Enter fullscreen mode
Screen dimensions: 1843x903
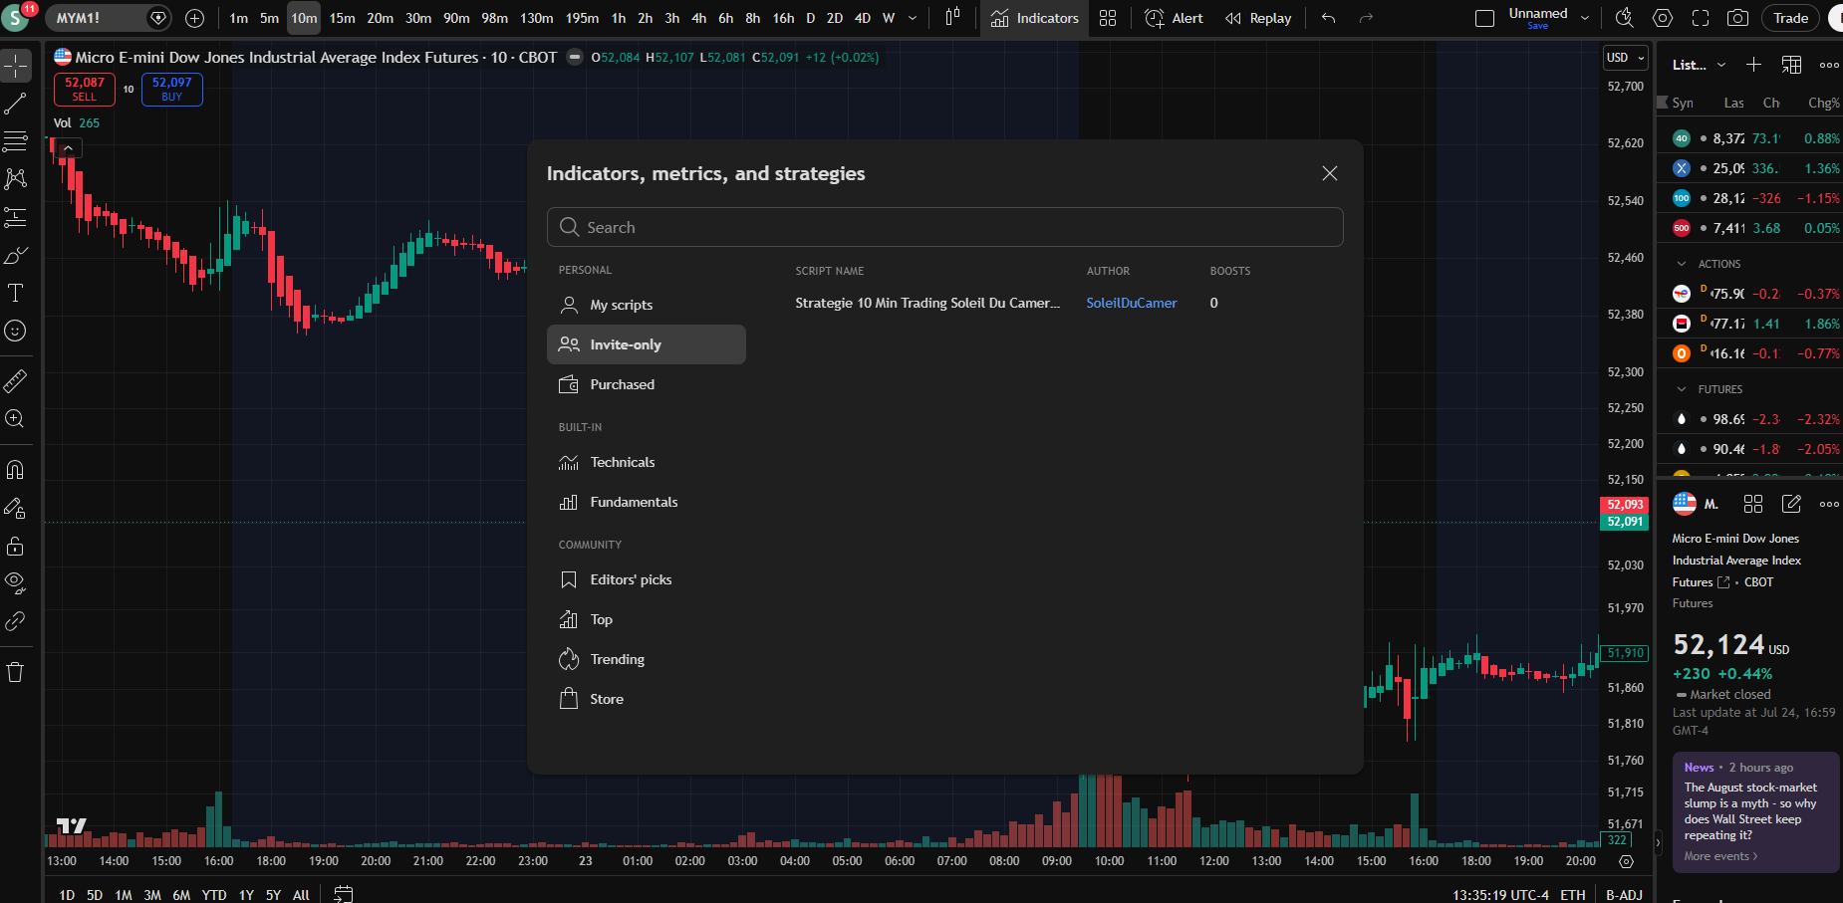click(1701, 18)
